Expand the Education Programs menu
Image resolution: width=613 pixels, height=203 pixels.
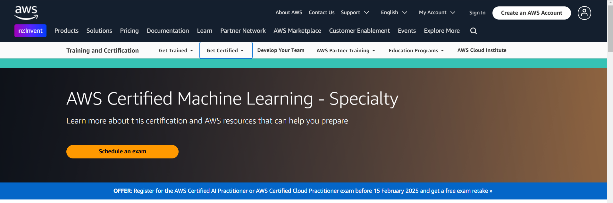point(416,50)
